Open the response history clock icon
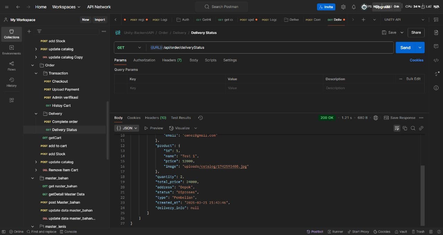The width and height of the screenshot is (443, 235). pyautogui.click(x=200, y=118)
